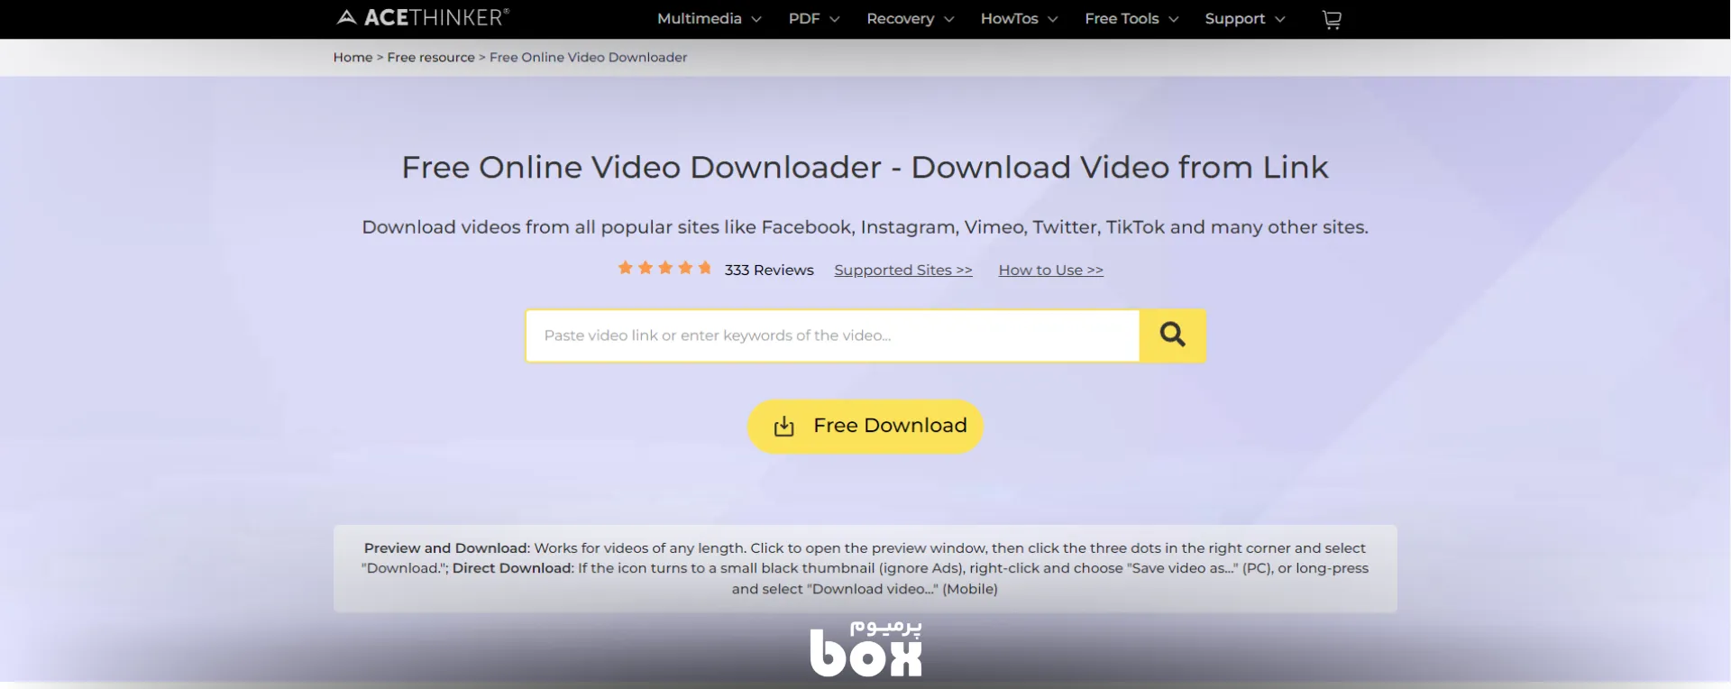Expand the Support dropdown arrow
This screenshot has height=689, width=1731.
coord(1279,19)
